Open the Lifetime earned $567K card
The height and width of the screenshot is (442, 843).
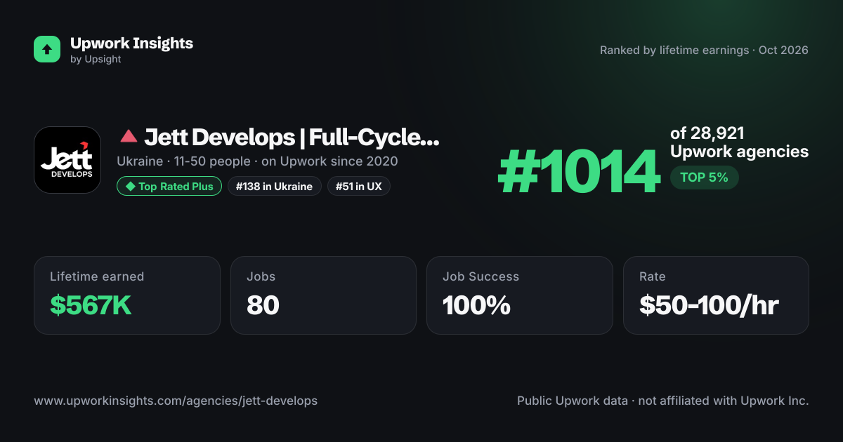click(x=127, y=295)
